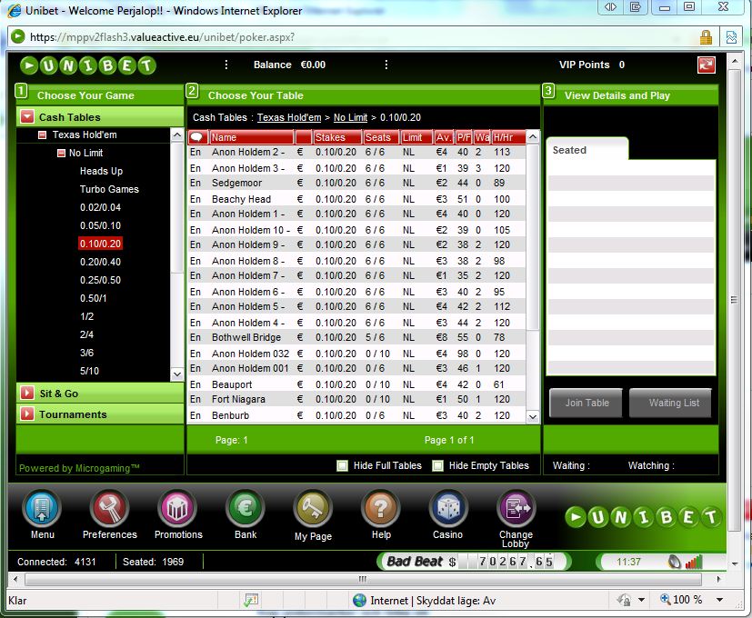Select Heads Up in game tree
The width and height of the screenshot is (752, 618).
[x=101, y=171]
